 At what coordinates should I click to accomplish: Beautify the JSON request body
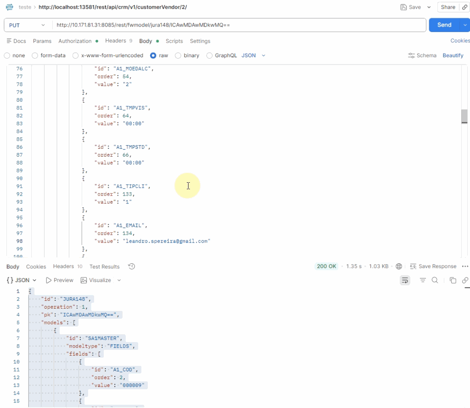click(x=453, y=55)
